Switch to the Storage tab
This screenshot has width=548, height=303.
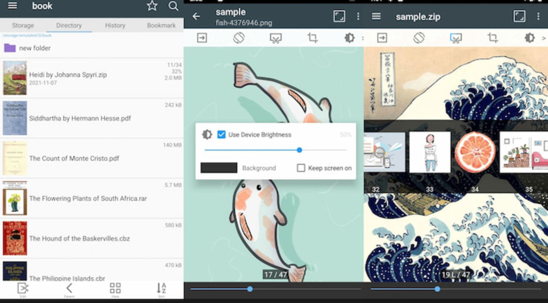[x=23, y=25]
